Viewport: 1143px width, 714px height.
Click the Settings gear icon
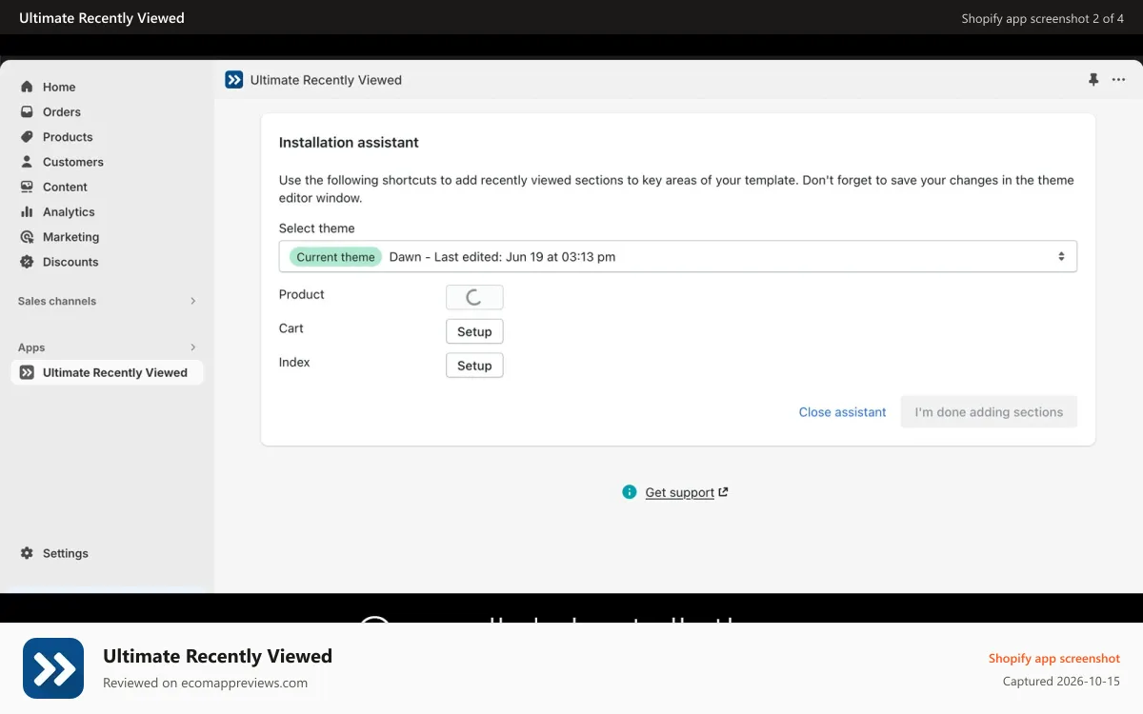tap(27, 553)
